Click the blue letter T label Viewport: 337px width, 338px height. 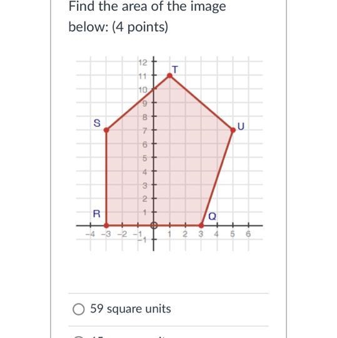[175, 69]
